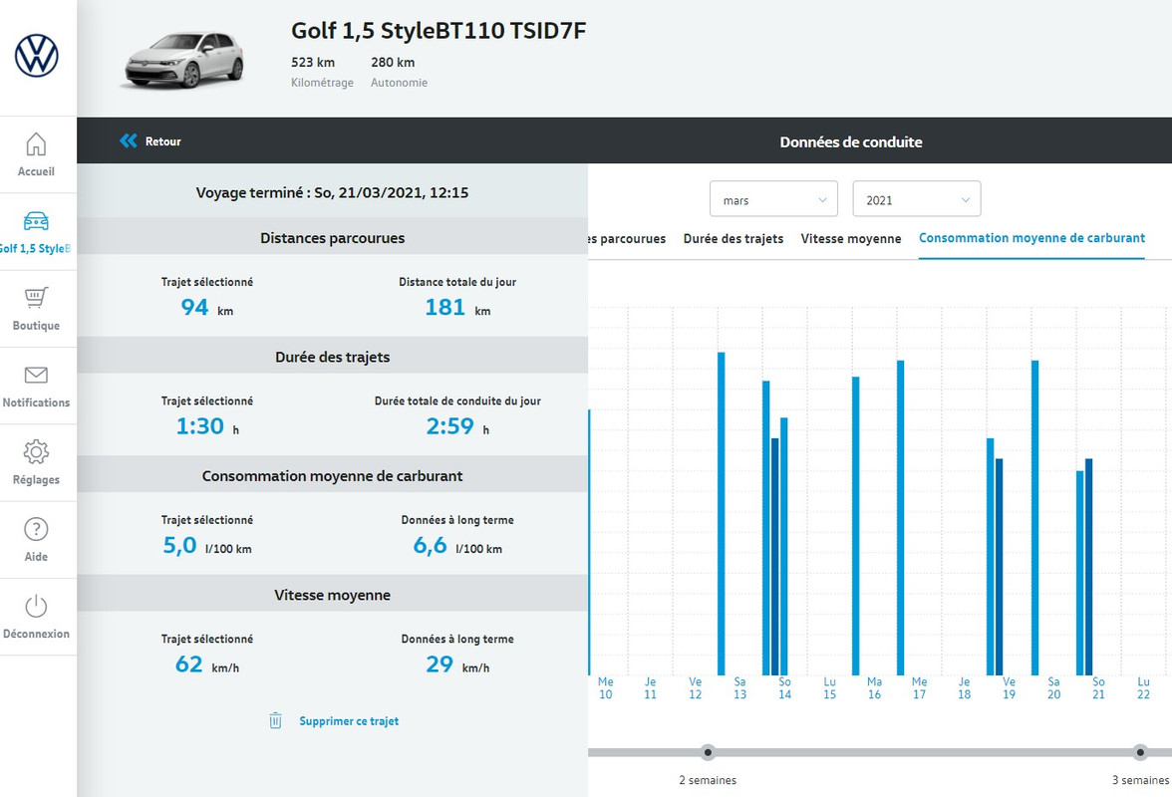This screenshot has width=1172, height=797.
Task: Switch to the partially hidden parcourues tab
Action: pyautogui.click(x=626, y=238)
